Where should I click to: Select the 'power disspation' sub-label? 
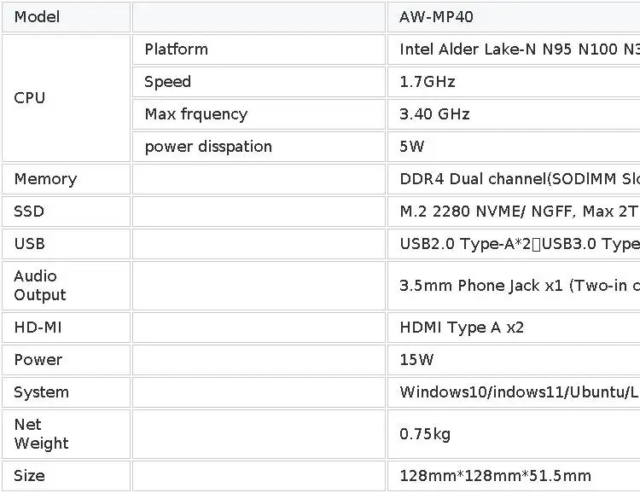click(x=208, y=147)
